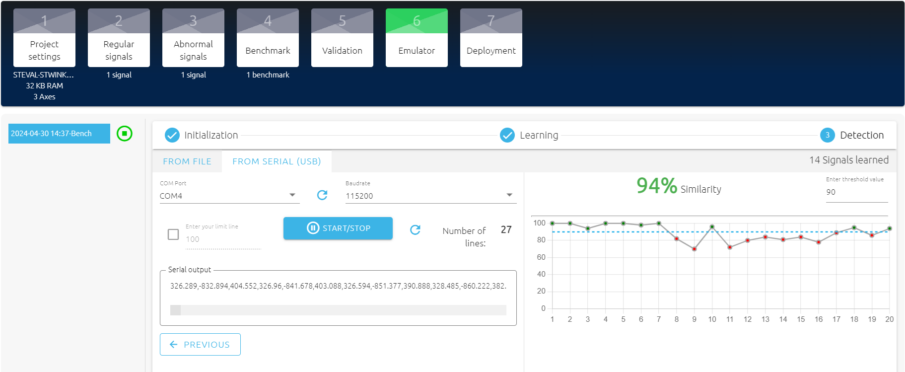Screen dimensions: 905x372
Task: Click refresh icon next to Number of lines
Action: [x=415, y=229]
